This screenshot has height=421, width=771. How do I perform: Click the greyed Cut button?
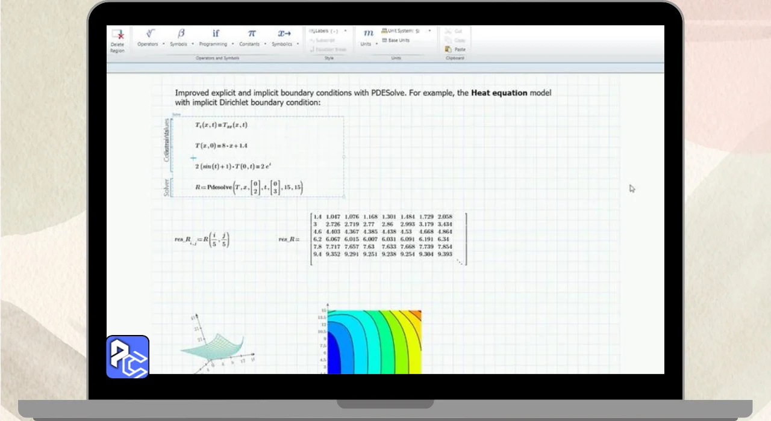coord(454,31)
